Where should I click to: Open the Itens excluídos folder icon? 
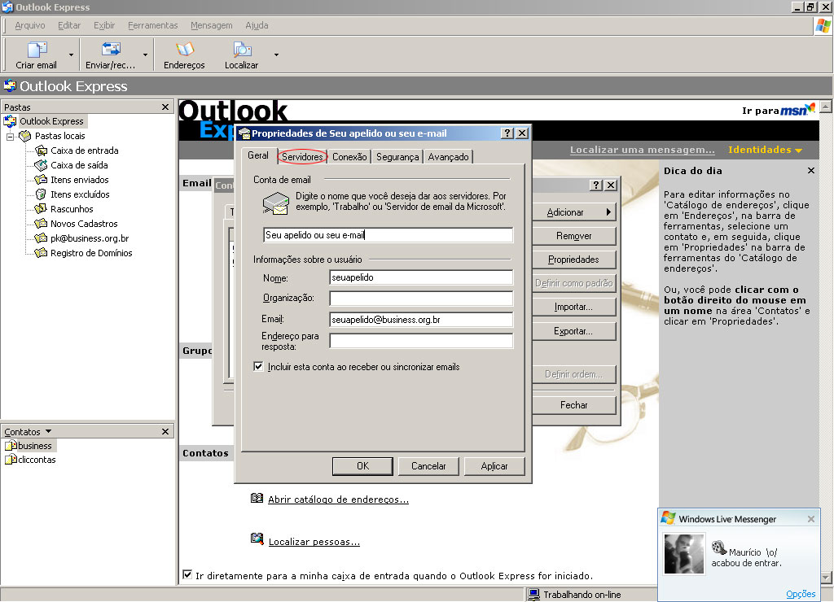[x=41, y=194]
